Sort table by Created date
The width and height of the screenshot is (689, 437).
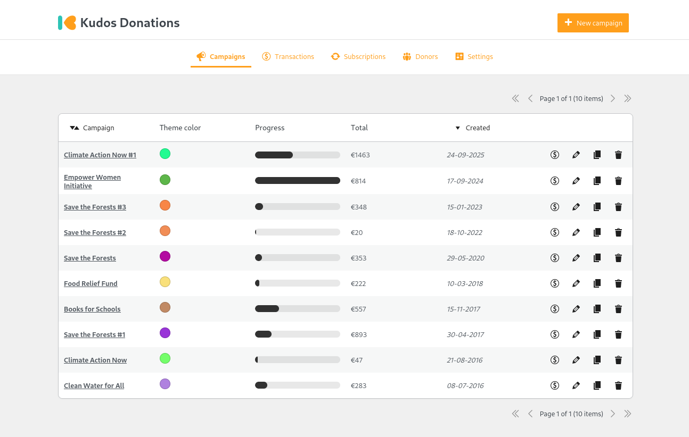(477, 128)
